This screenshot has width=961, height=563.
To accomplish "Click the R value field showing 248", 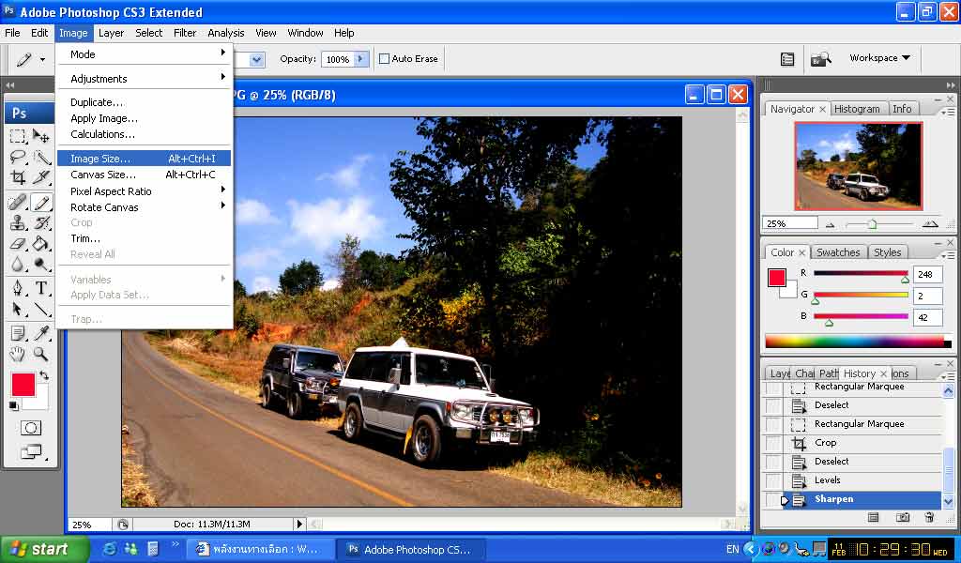I will pos(926,274).
